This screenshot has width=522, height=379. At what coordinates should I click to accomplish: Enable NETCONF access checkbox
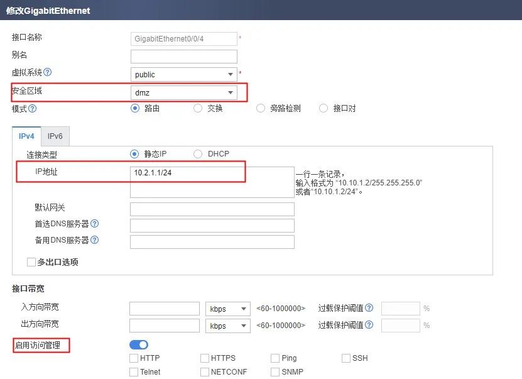point(205,371)
